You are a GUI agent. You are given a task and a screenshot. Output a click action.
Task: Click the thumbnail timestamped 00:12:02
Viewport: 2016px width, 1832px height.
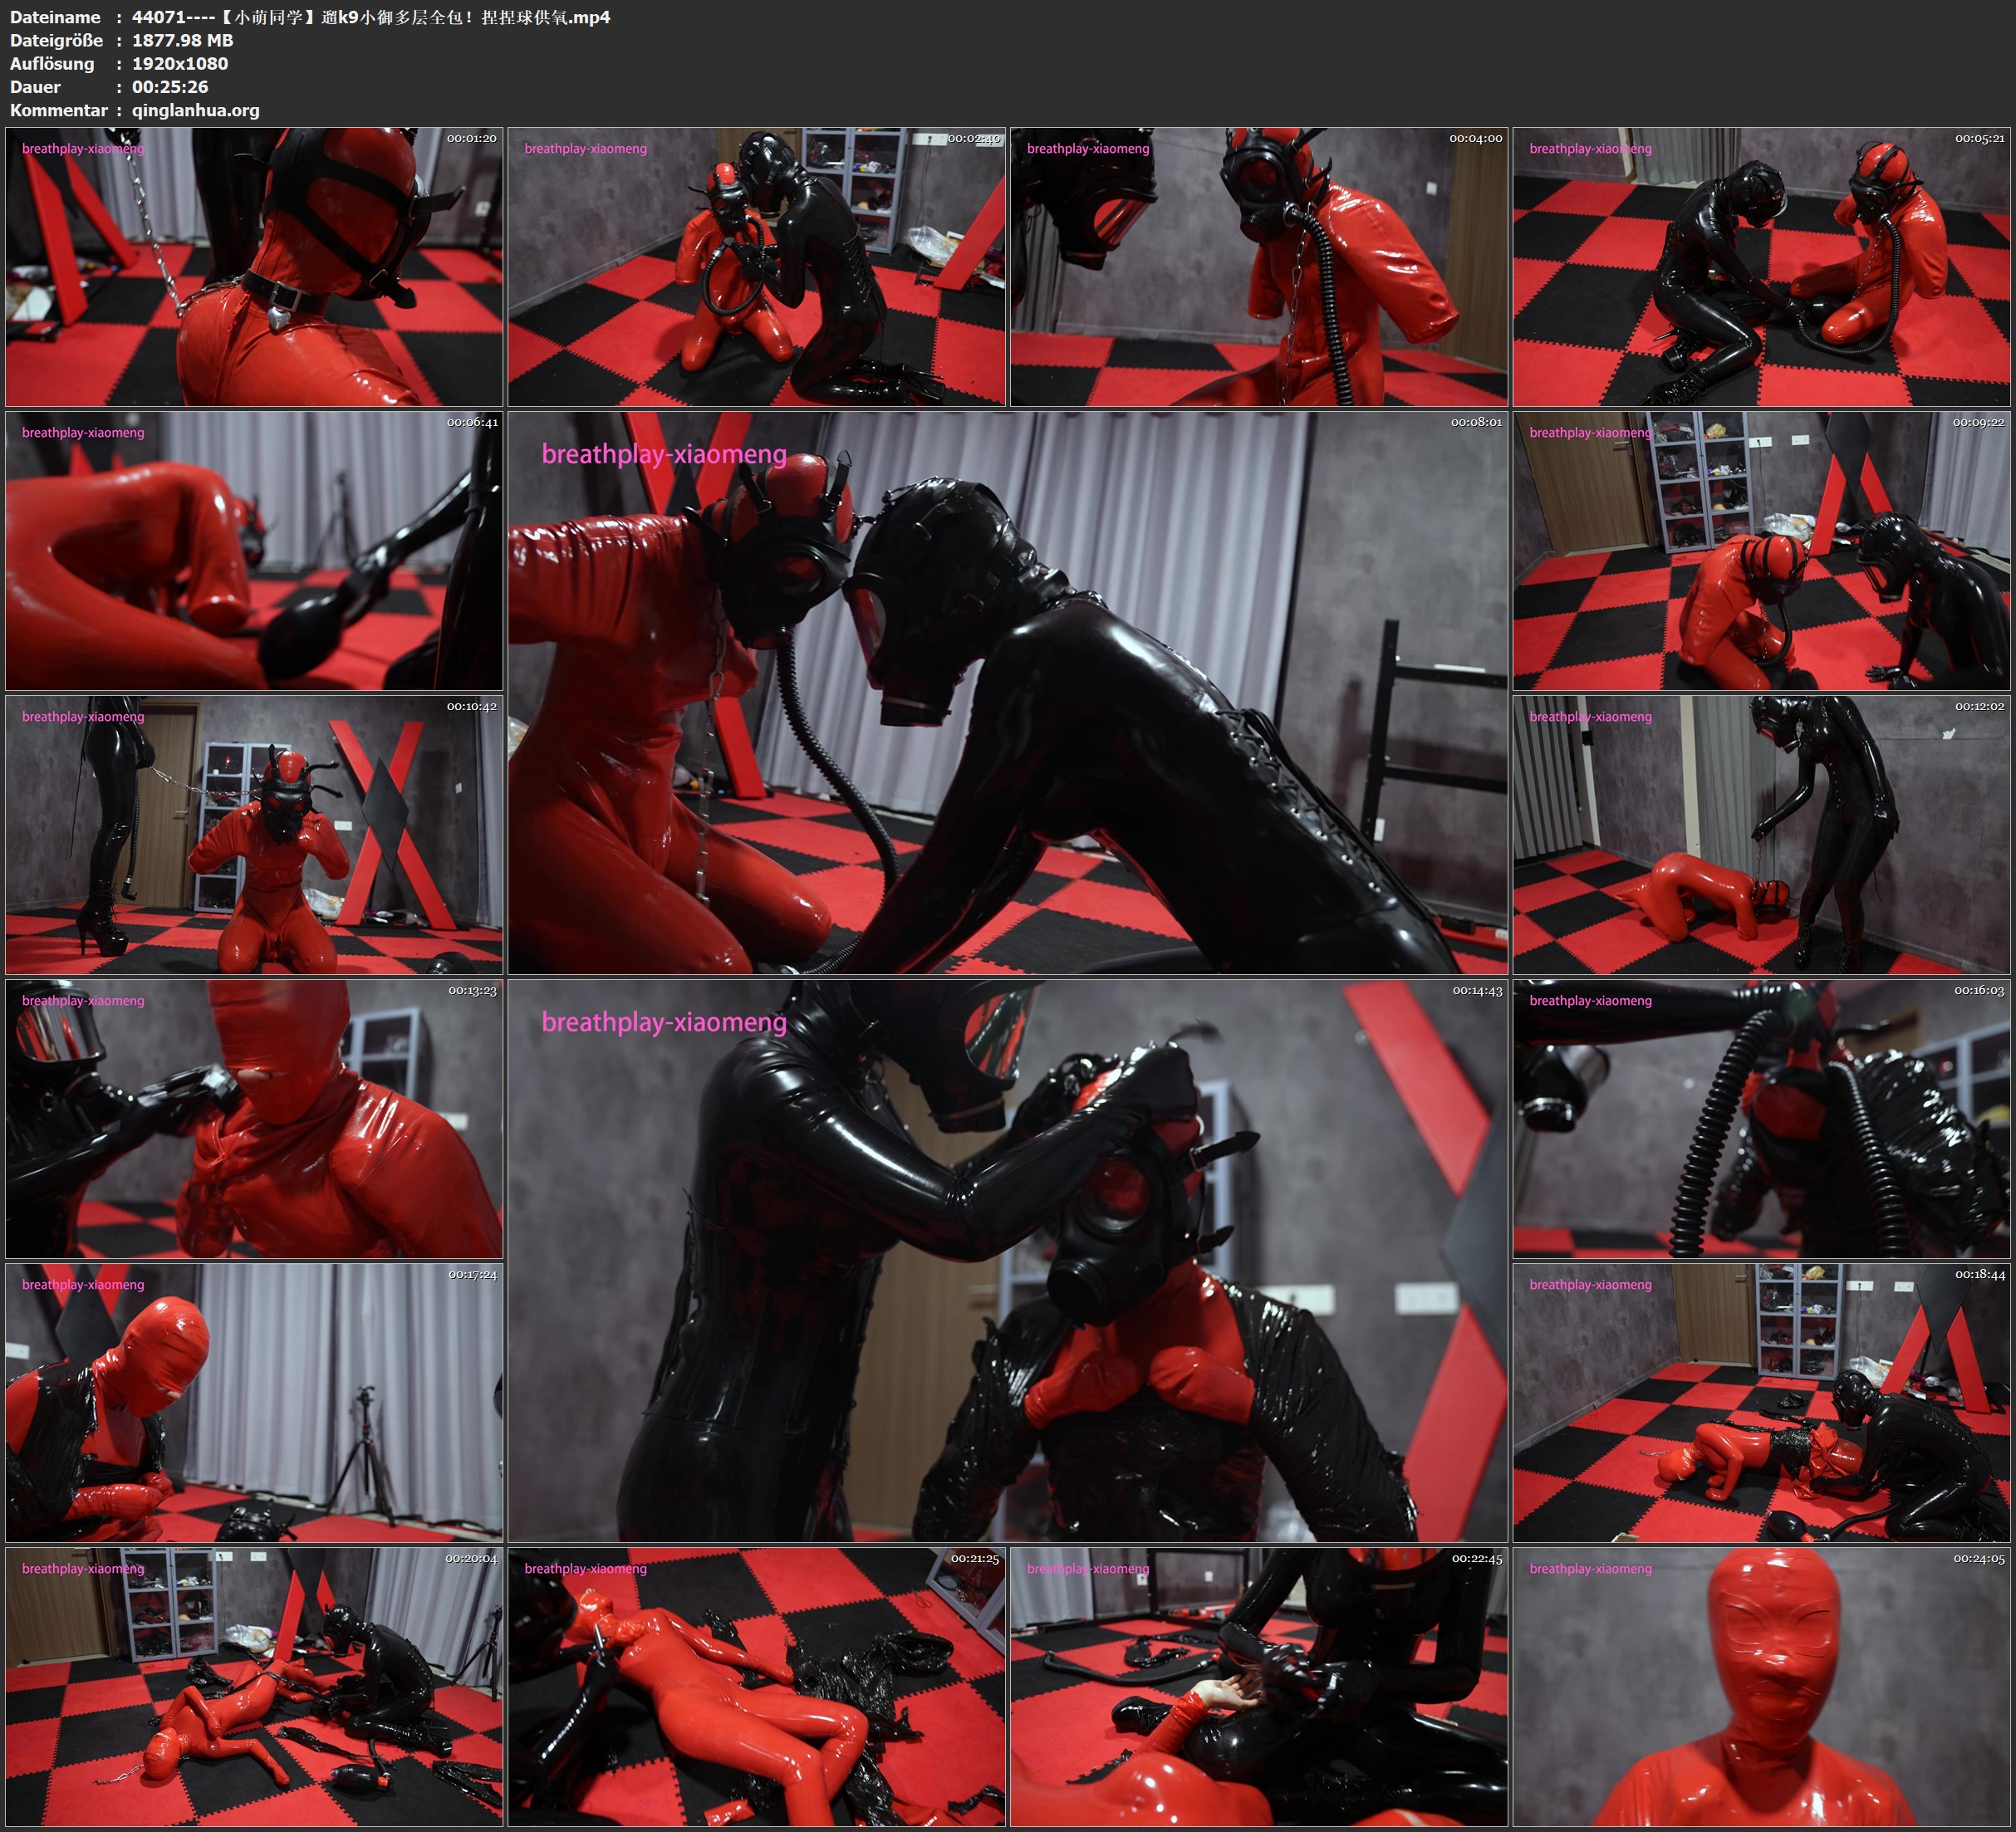pyautogui.click(x=1761, y=834)
